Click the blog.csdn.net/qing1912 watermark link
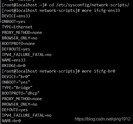The height and width of the screenshot is (124, 133). pyautogui.click(x=103, y=119)
